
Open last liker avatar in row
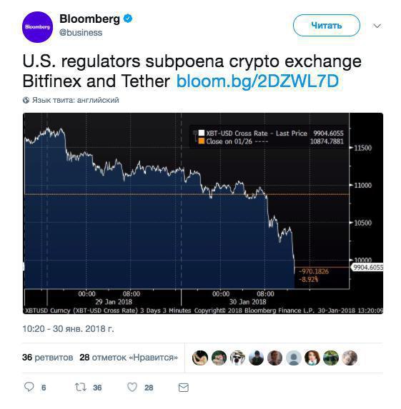point(350,358)
